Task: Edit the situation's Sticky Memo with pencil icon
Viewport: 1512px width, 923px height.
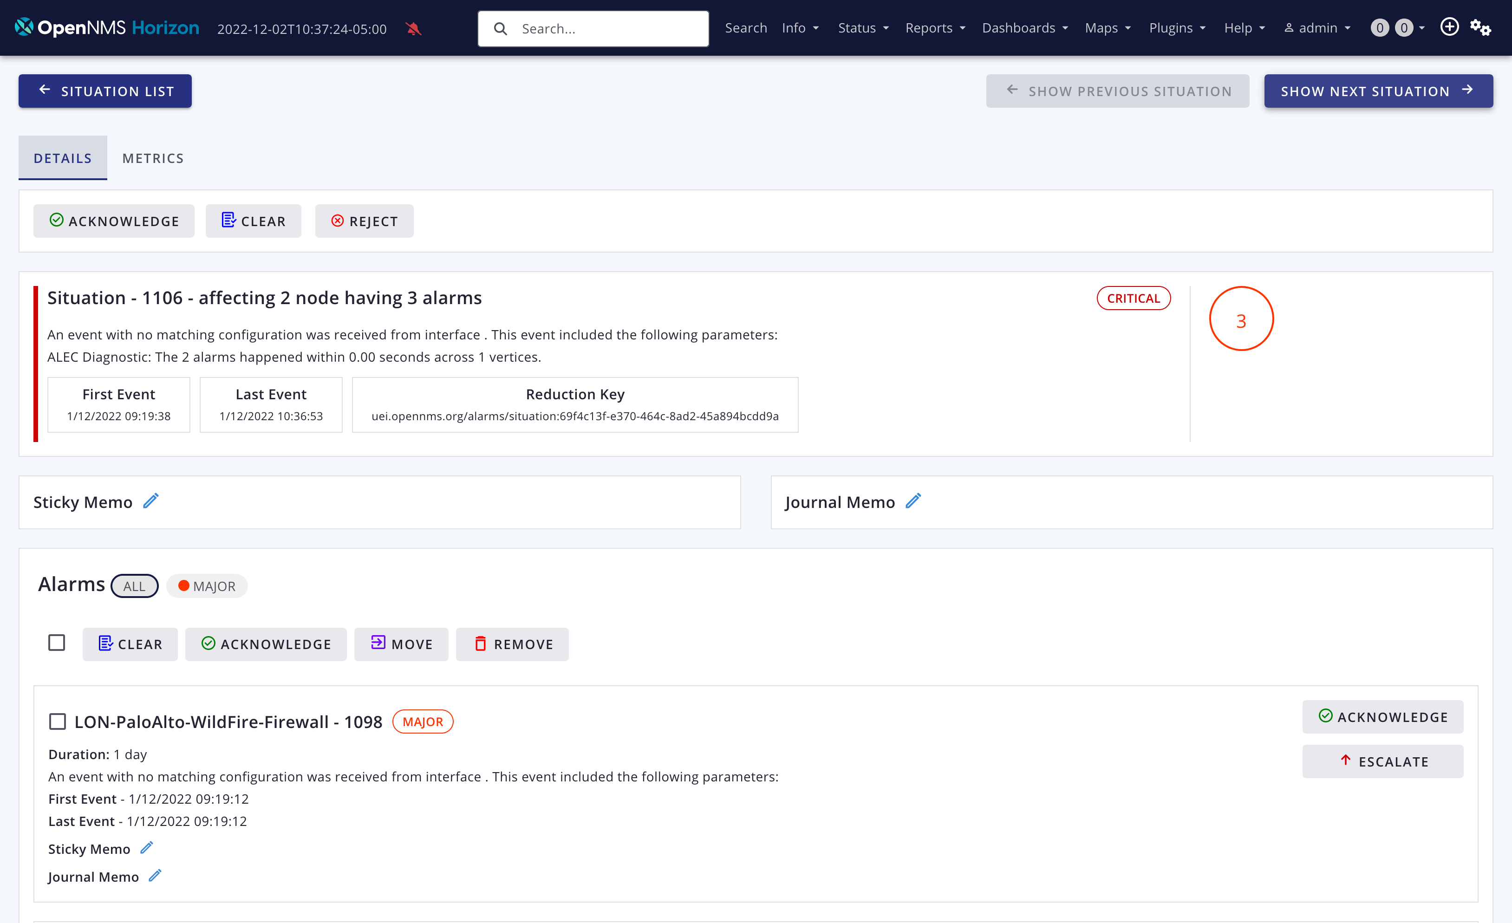Action: (x=151, y=501)
